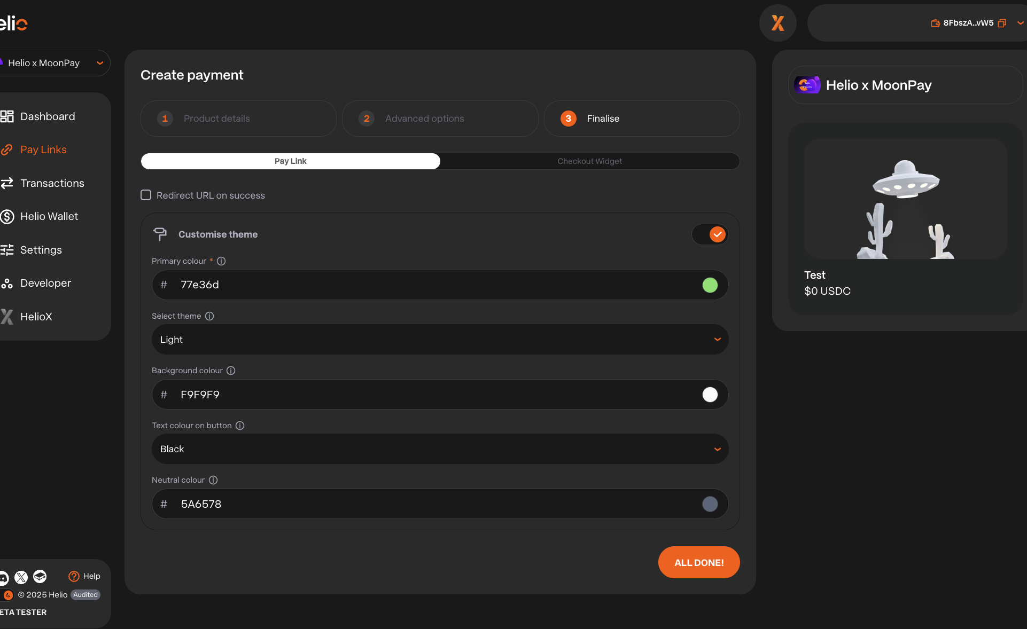This screenshot has height=629, width=1027.
Task: Open Pay Links in sidebar
Action: [43, 150]
